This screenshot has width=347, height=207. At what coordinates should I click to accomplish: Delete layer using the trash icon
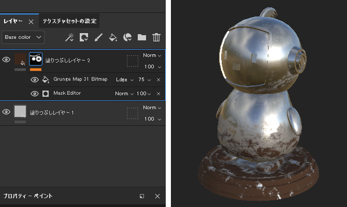156,37
